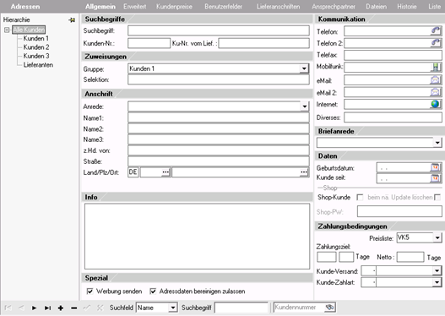Click the Shop-PW input field
This screenshot has width=445, height=316.
[399, 211]
